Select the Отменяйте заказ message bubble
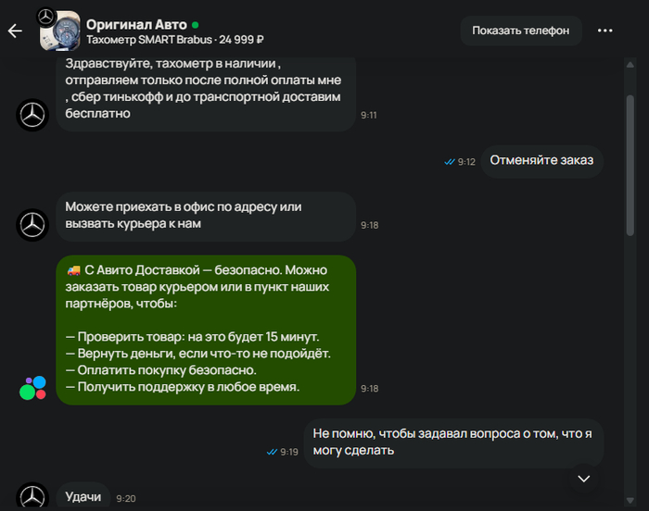Viewport: 649px width, 511px height. pos(542,160)
